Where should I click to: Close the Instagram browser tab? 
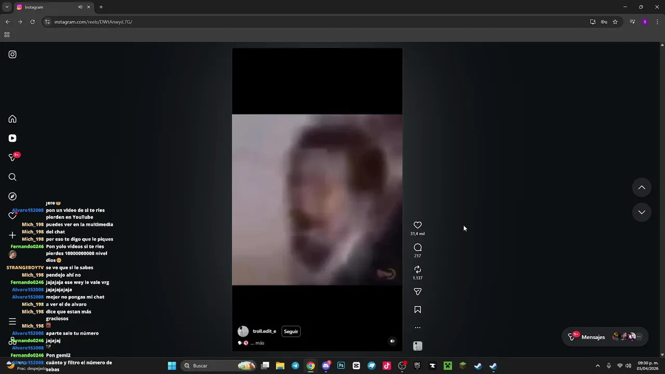89,7
